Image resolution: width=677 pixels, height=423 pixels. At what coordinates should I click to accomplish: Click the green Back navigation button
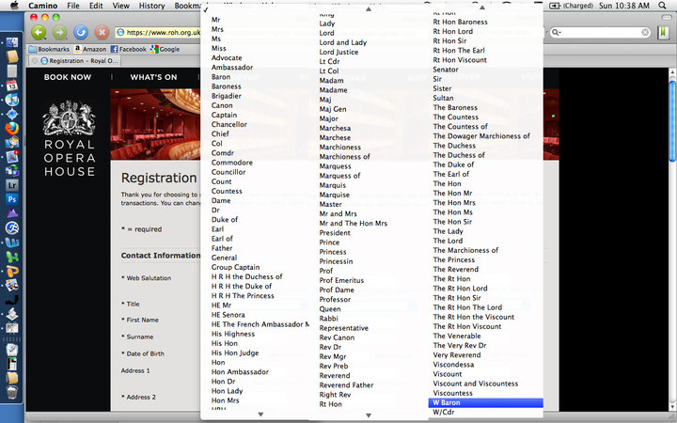[x=39, y=32]
